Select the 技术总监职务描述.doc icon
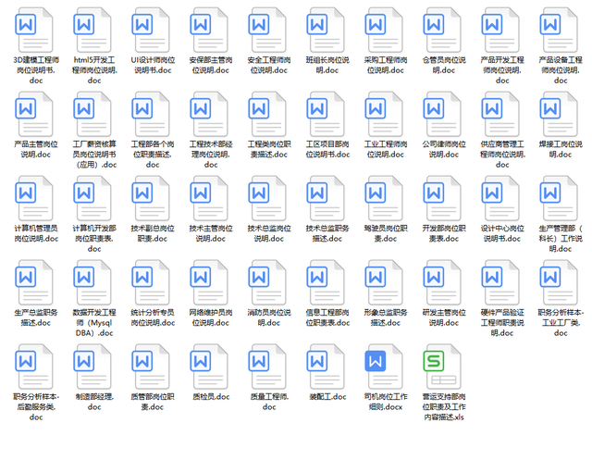 (325, 198)
